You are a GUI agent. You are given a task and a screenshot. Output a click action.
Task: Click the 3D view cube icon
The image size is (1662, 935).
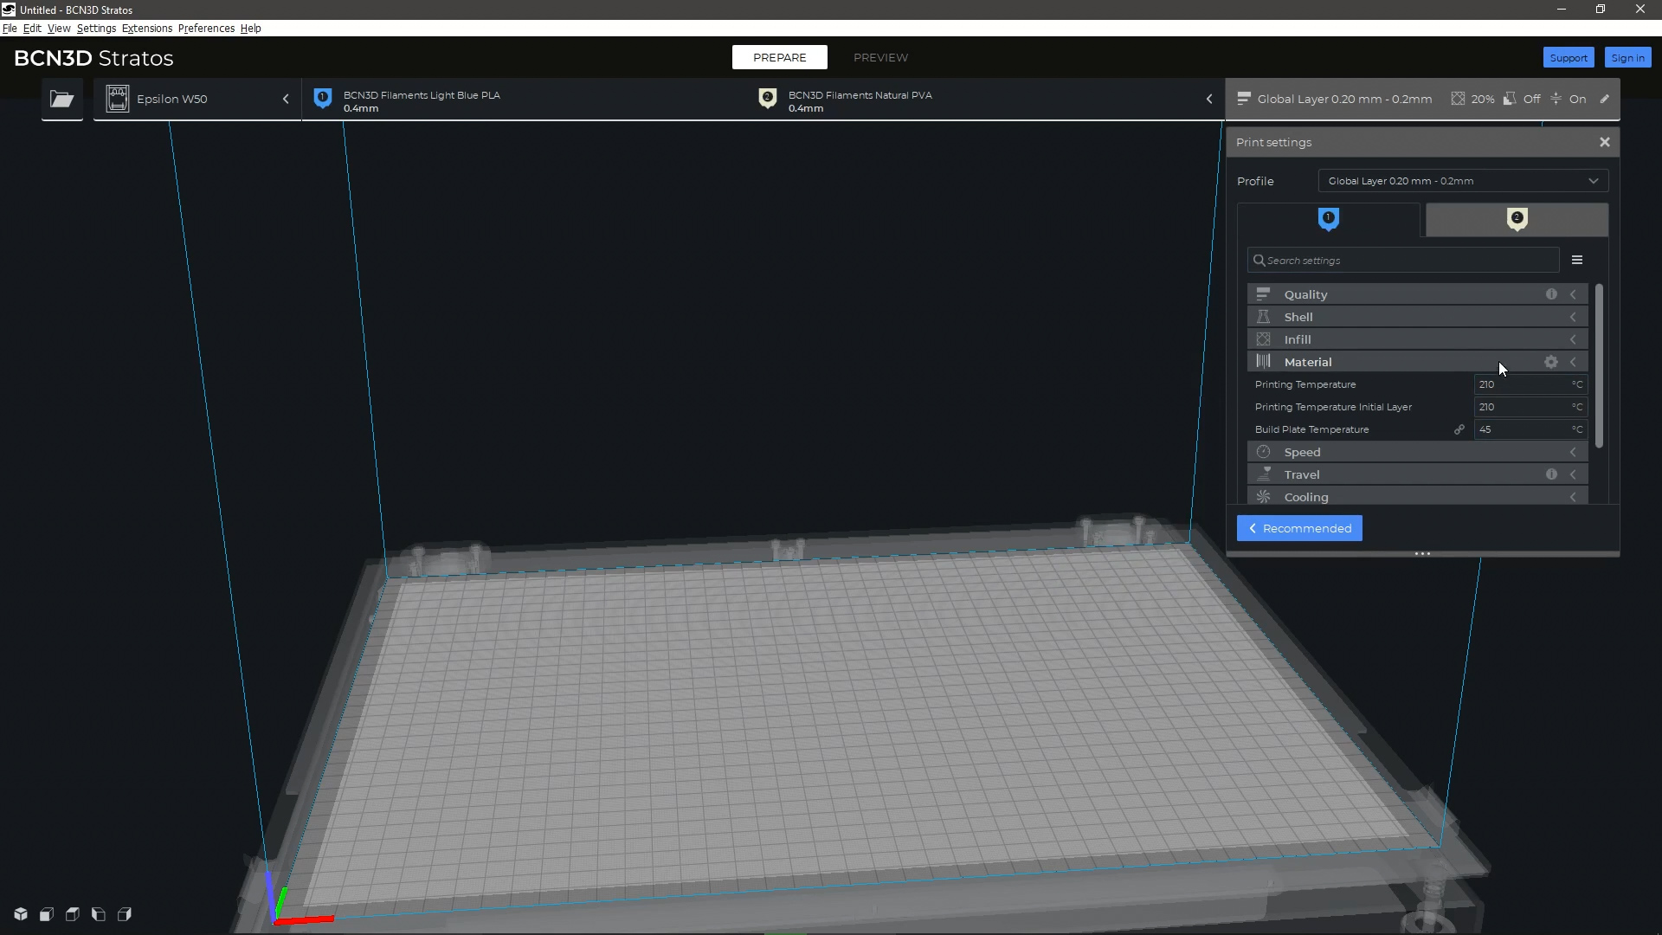[21, 914]
